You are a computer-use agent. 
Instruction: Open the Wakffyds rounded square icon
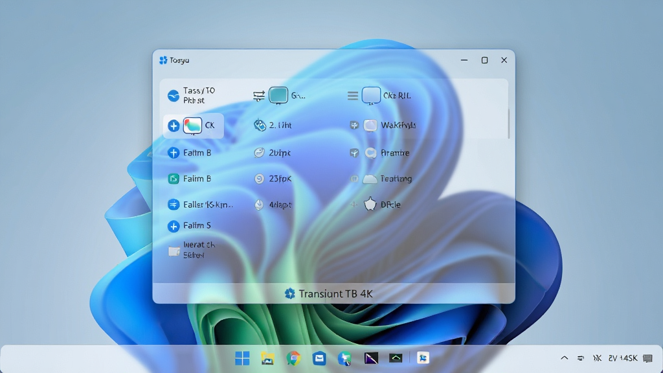[370, 125]
